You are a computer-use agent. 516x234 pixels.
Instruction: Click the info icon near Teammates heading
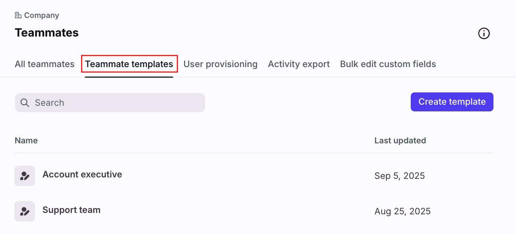pos(484,33)
